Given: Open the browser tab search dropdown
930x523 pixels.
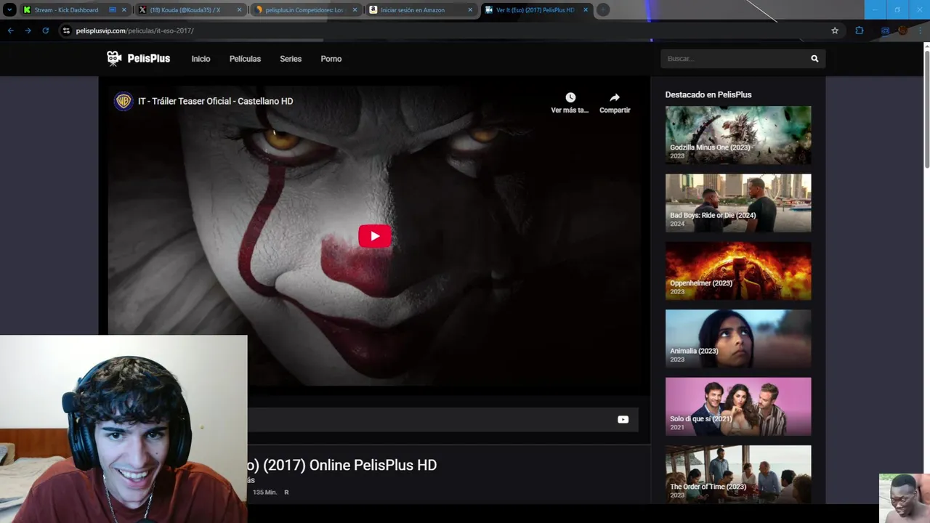Looking at the screenshot, I should point(9,10).
